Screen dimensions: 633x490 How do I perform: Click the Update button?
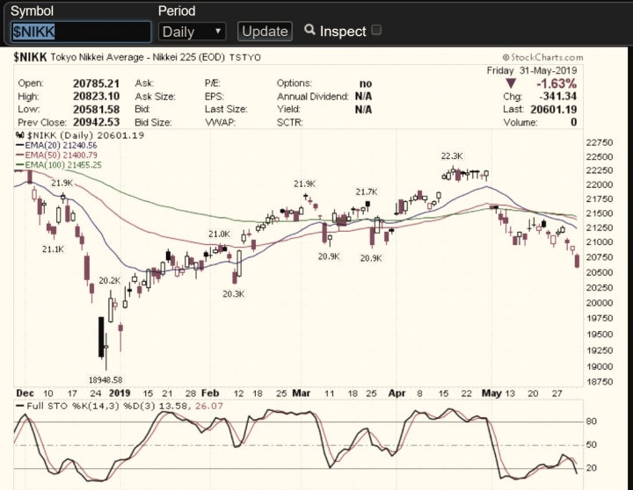point(265,32)
